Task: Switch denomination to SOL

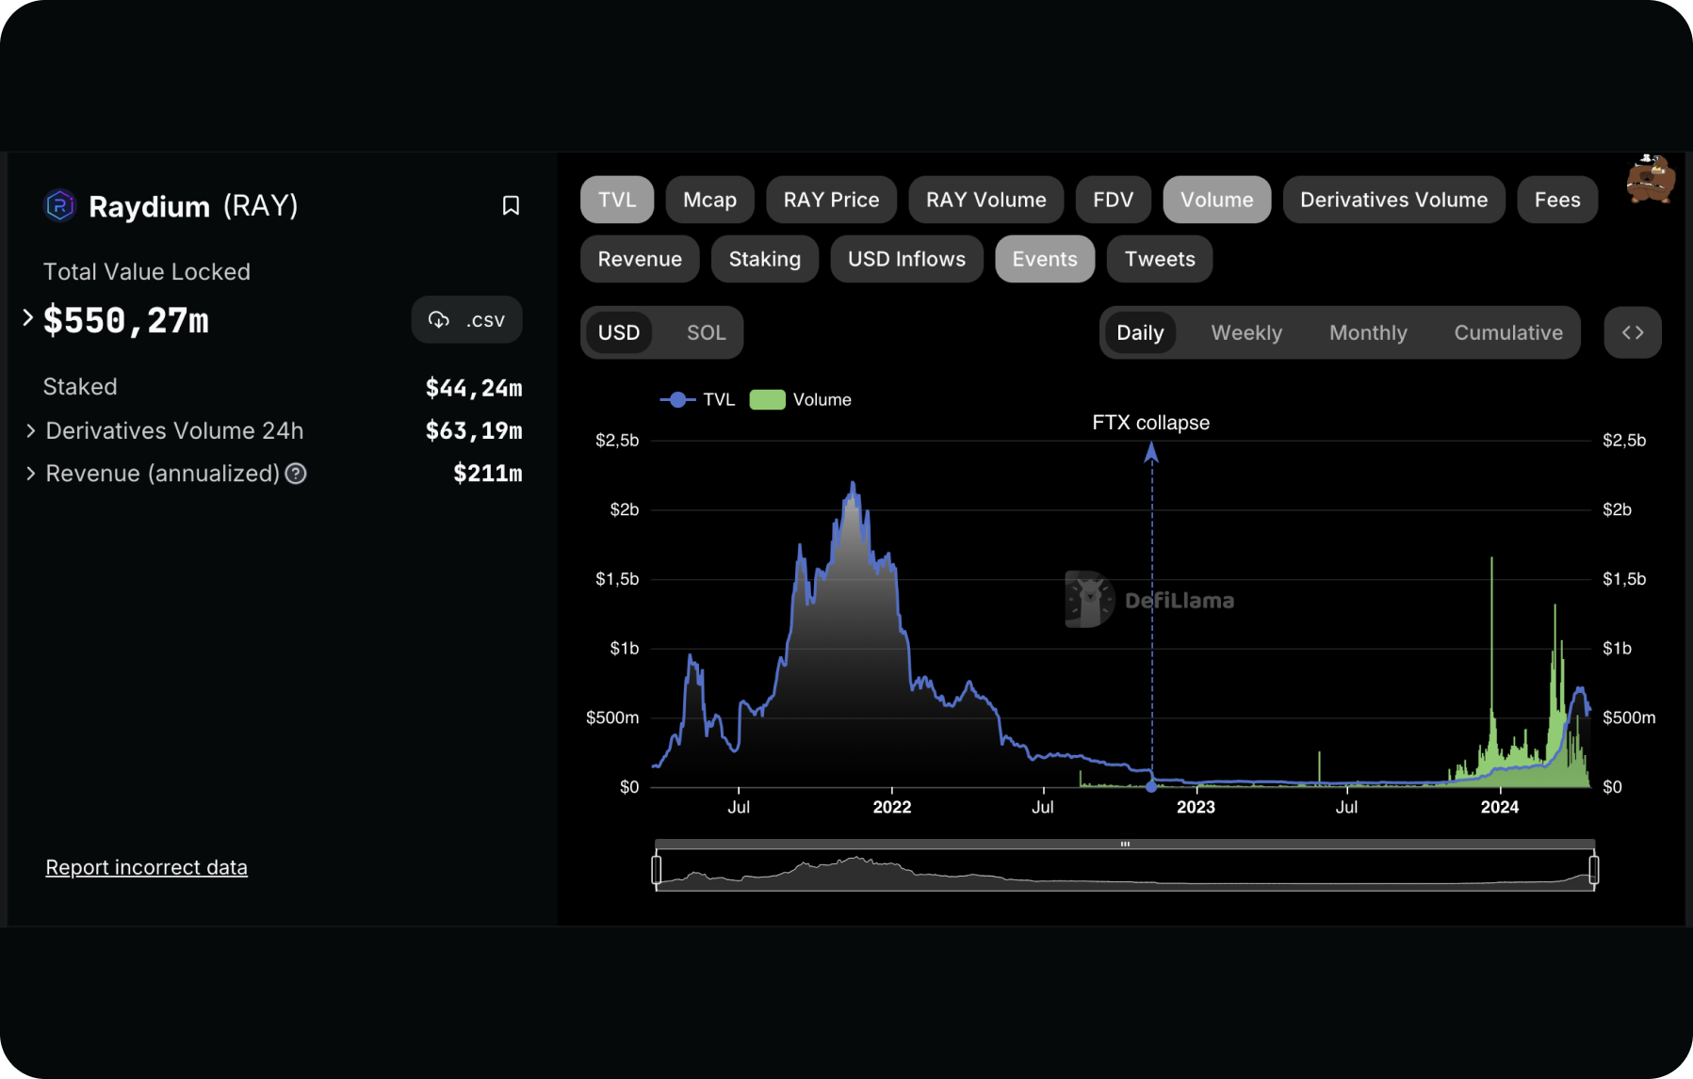Action: 706,332
